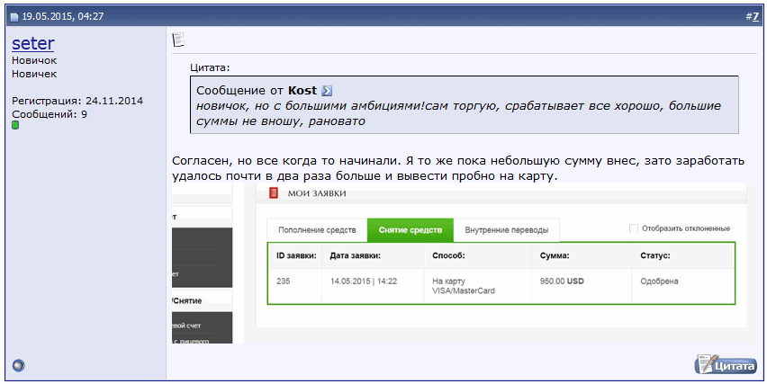This screenshot has height=384, width=767.
Task: Click the Статус column header
Action: pyautogui.click(x=655, y=255)
